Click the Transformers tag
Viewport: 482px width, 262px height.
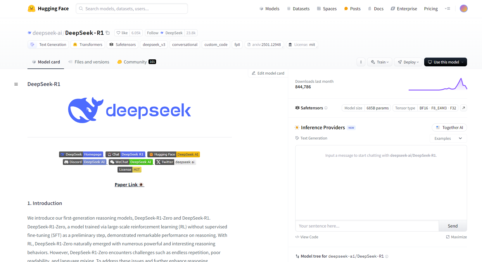click(x=88, y=44)
